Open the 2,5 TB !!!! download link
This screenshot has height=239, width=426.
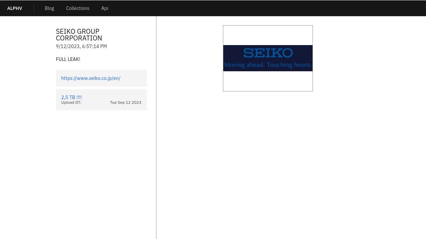(72, 97)
